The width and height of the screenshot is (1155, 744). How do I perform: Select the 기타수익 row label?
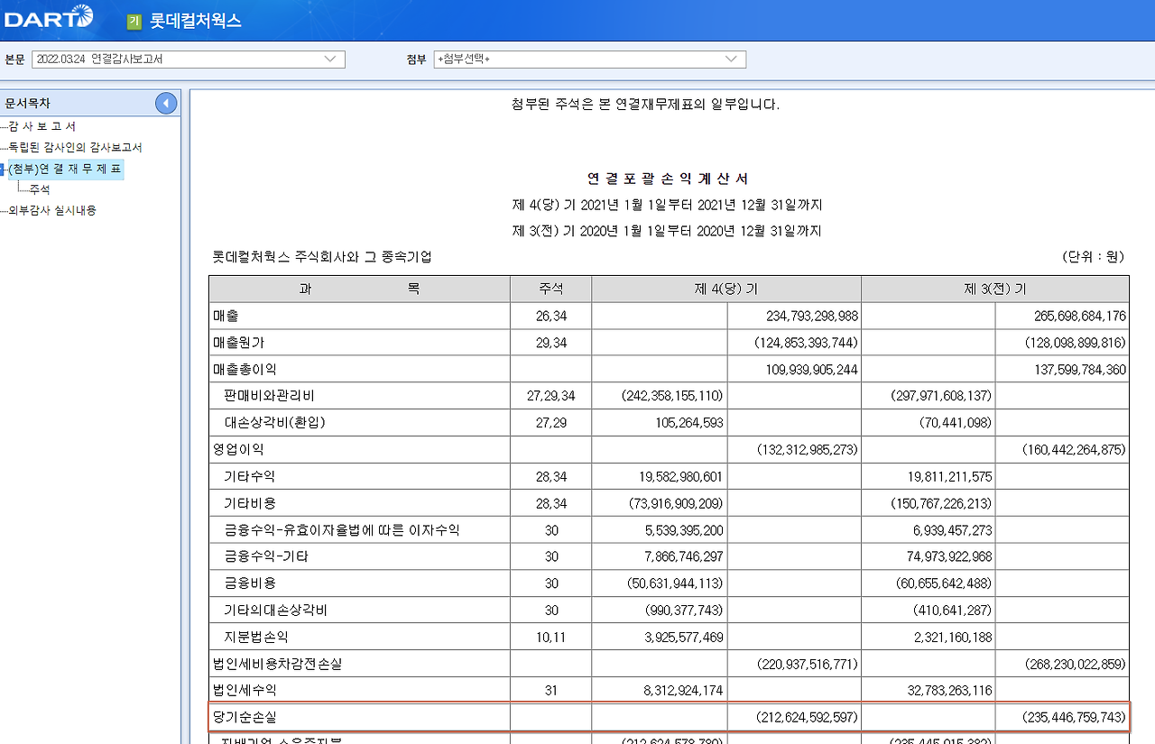click(250, 476)
